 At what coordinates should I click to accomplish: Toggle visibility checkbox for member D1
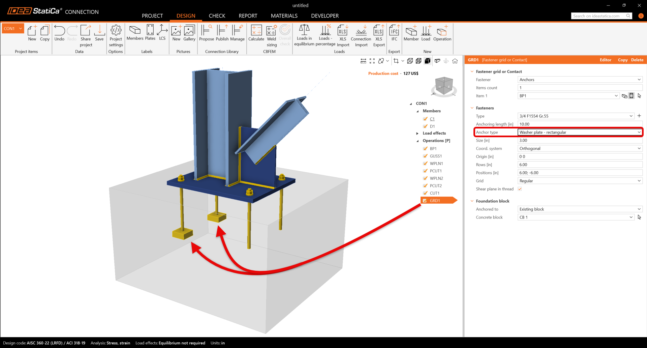(x=425, y=126)
